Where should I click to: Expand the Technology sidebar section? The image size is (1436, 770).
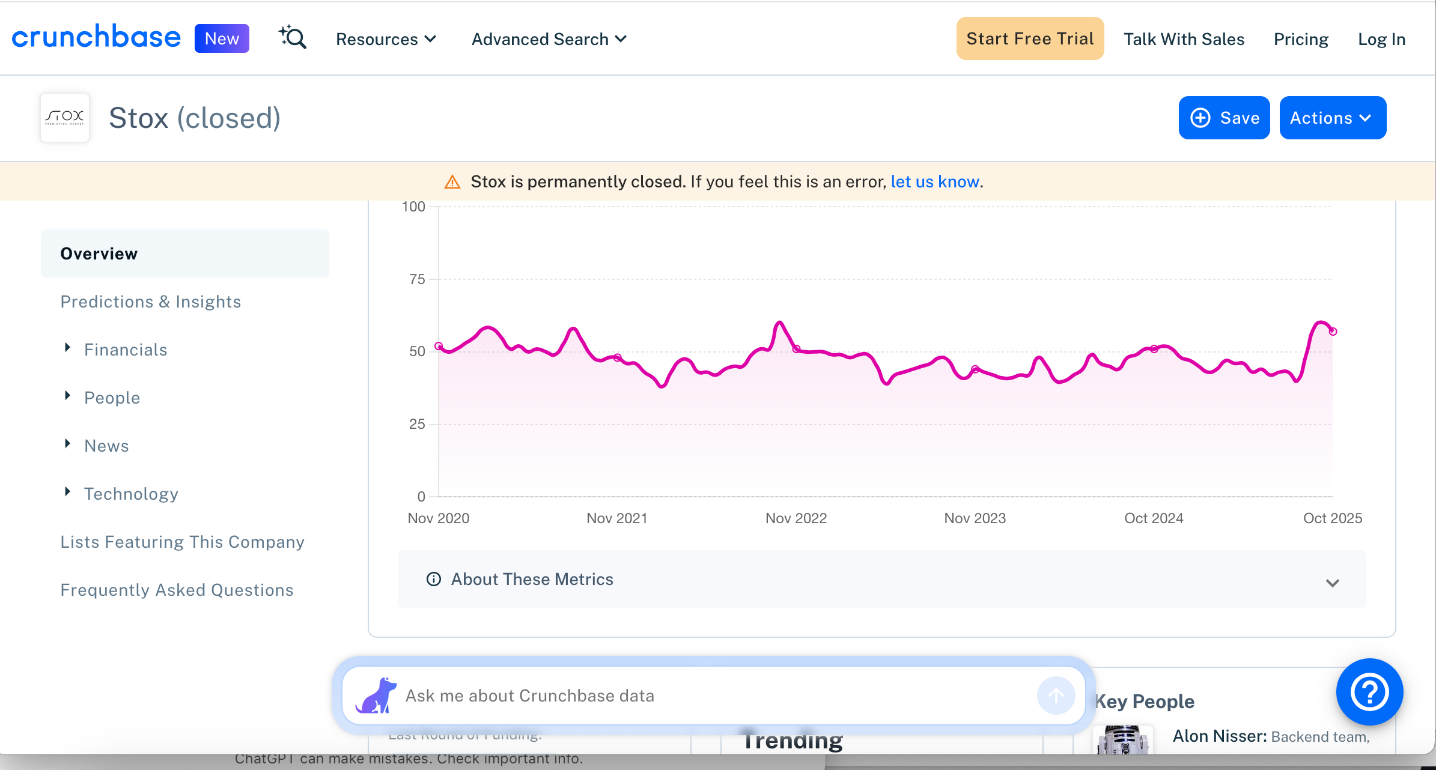(x=68, y=492)
